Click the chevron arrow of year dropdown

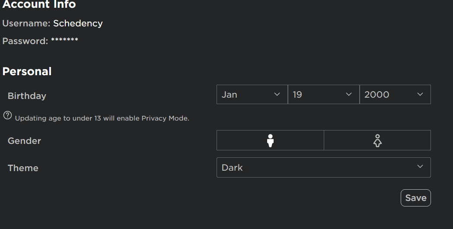(420, 94)
